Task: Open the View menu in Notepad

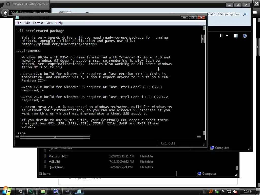Action: pos(50,23)
